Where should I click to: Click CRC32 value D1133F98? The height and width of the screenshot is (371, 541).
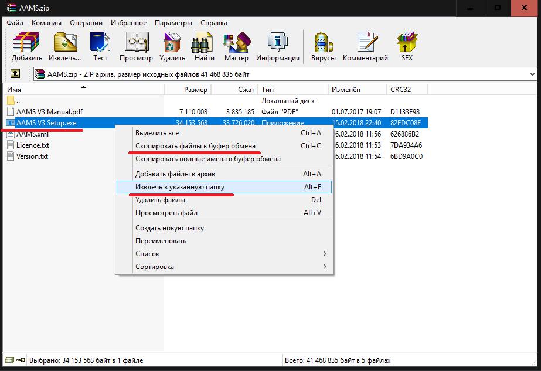pos(405,112)
